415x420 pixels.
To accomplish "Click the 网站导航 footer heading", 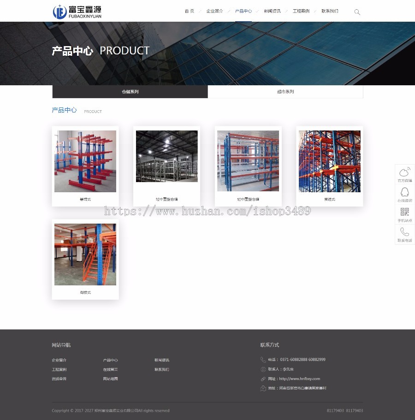I will 61,345.
